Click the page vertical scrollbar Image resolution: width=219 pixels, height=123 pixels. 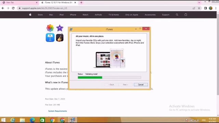point(218,54)
